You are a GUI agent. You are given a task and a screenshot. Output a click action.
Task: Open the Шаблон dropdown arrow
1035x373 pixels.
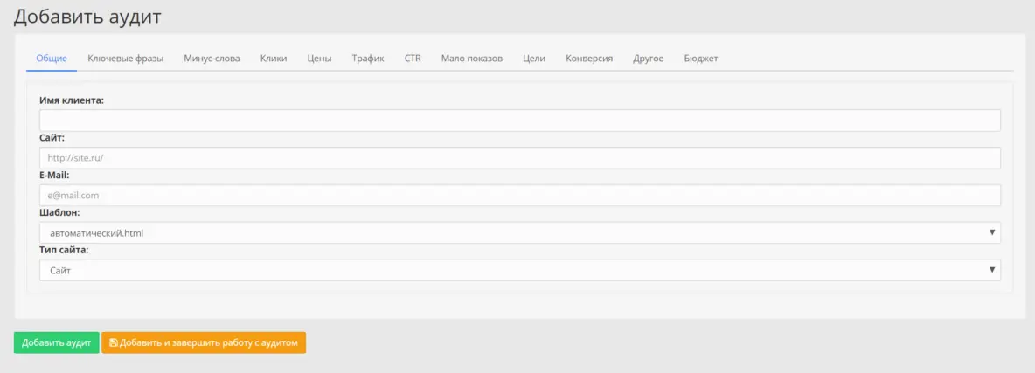point(992,232)
